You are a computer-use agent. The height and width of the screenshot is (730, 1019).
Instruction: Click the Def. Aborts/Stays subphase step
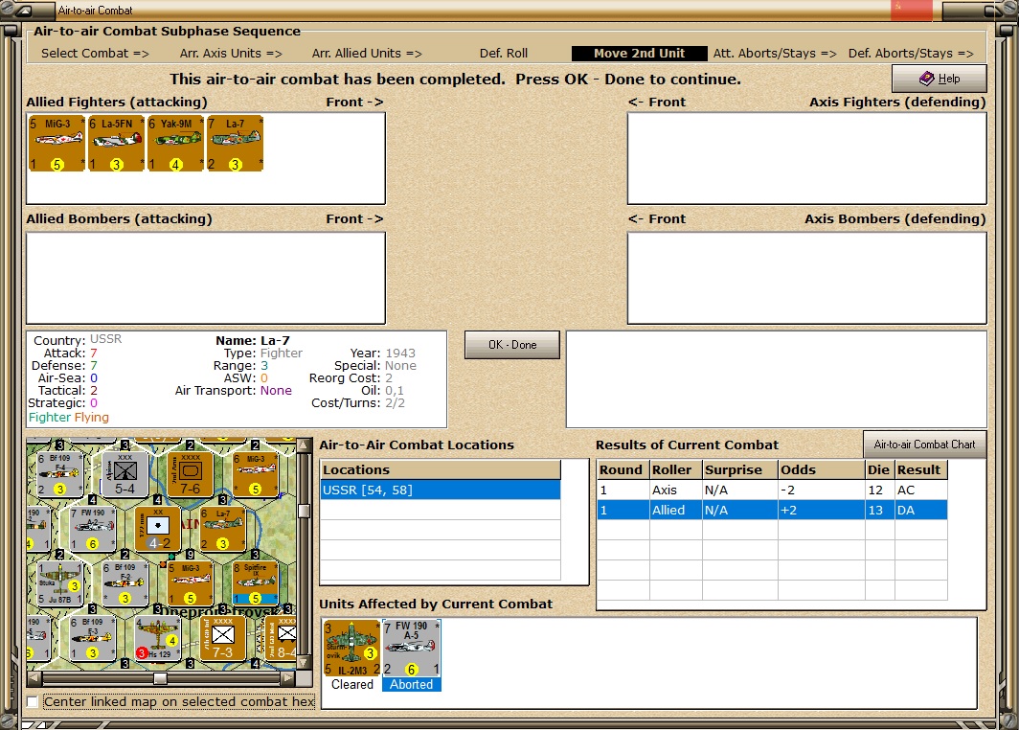pos(911,54)
